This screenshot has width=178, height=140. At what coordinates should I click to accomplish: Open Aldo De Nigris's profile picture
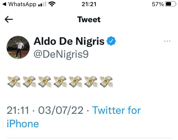[x=18, y=47]
